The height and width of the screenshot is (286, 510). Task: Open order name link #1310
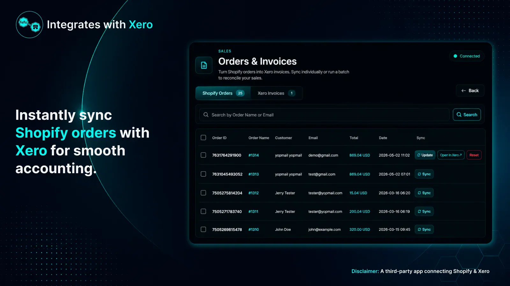click(x=254, y=229)
